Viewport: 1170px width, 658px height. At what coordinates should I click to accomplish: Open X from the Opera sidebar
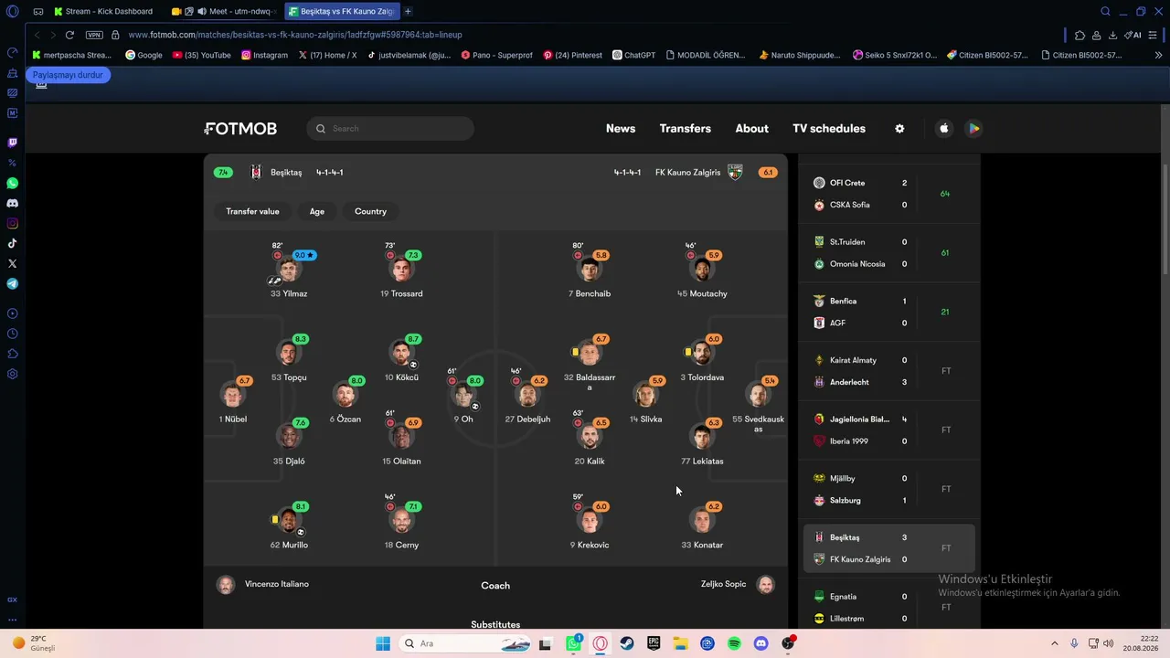12,263
